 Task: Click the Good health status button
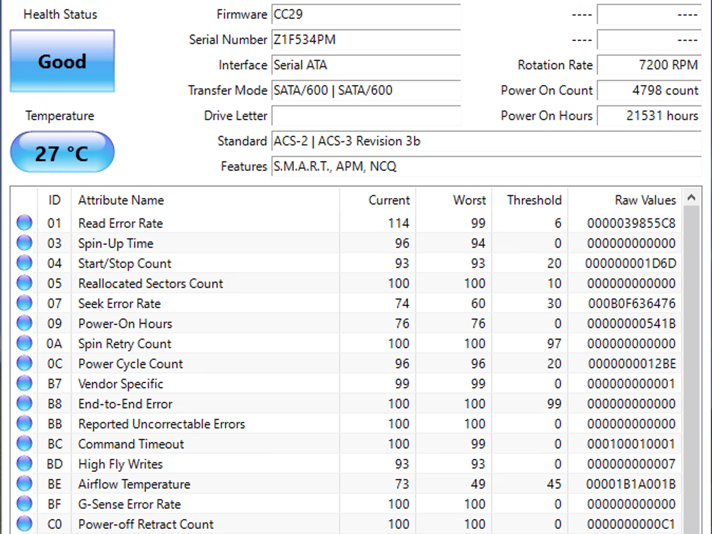click(62, 62)
